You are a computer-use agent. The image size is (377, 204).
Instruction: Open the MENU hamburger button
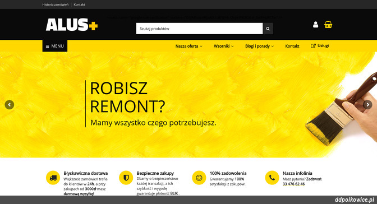pyautogui.click(x=55, y=46)
